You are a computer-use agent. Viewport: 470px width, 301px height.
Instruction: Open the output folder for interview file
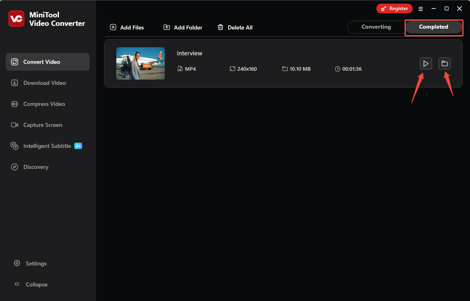[x=445, y=63]
